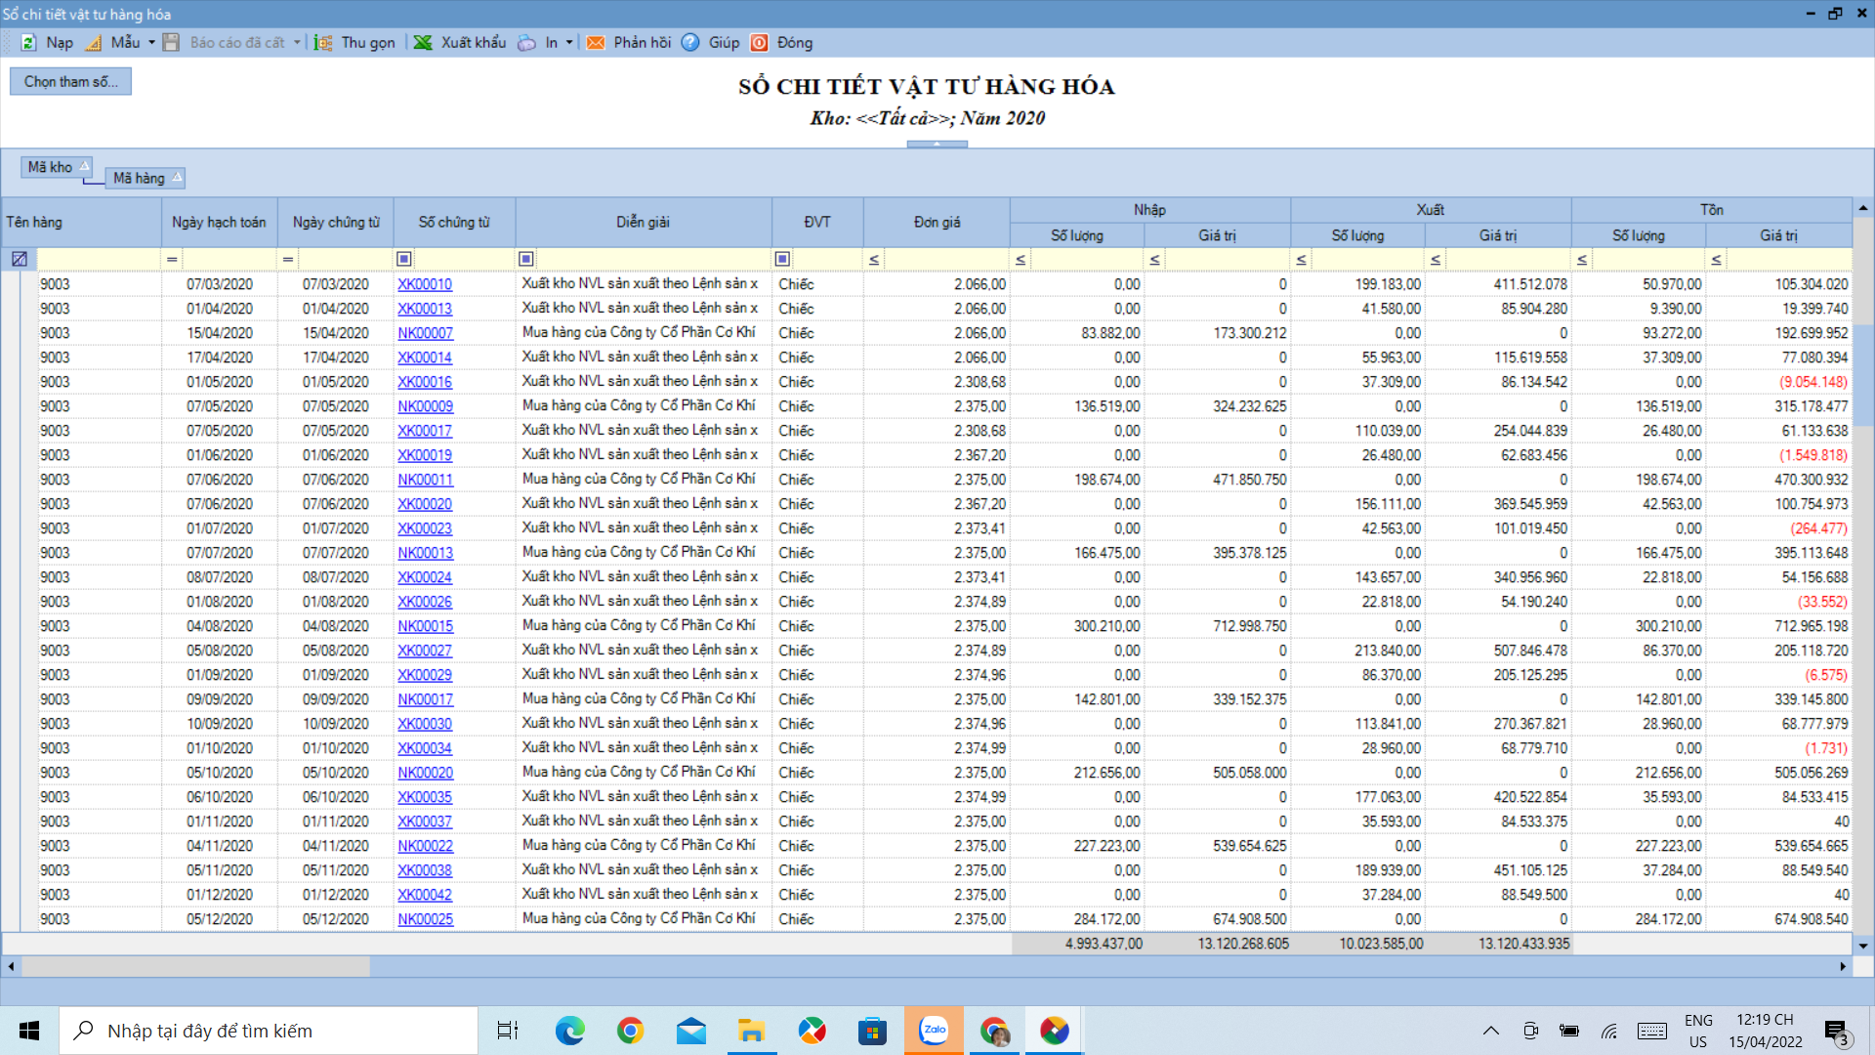The image size is (1875, 1055).
Task: Click the Nạp reload icon
Action: 28,43
